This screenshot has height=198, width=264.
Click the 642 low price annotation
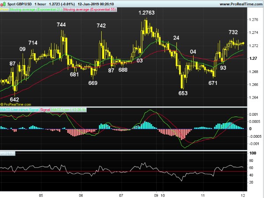[14, 99]
